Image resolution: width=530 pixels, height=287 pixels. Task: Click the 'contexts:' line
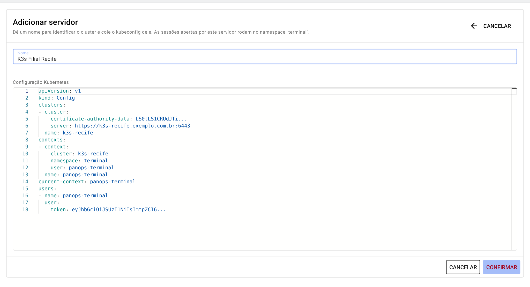click(x=52, y=140)
